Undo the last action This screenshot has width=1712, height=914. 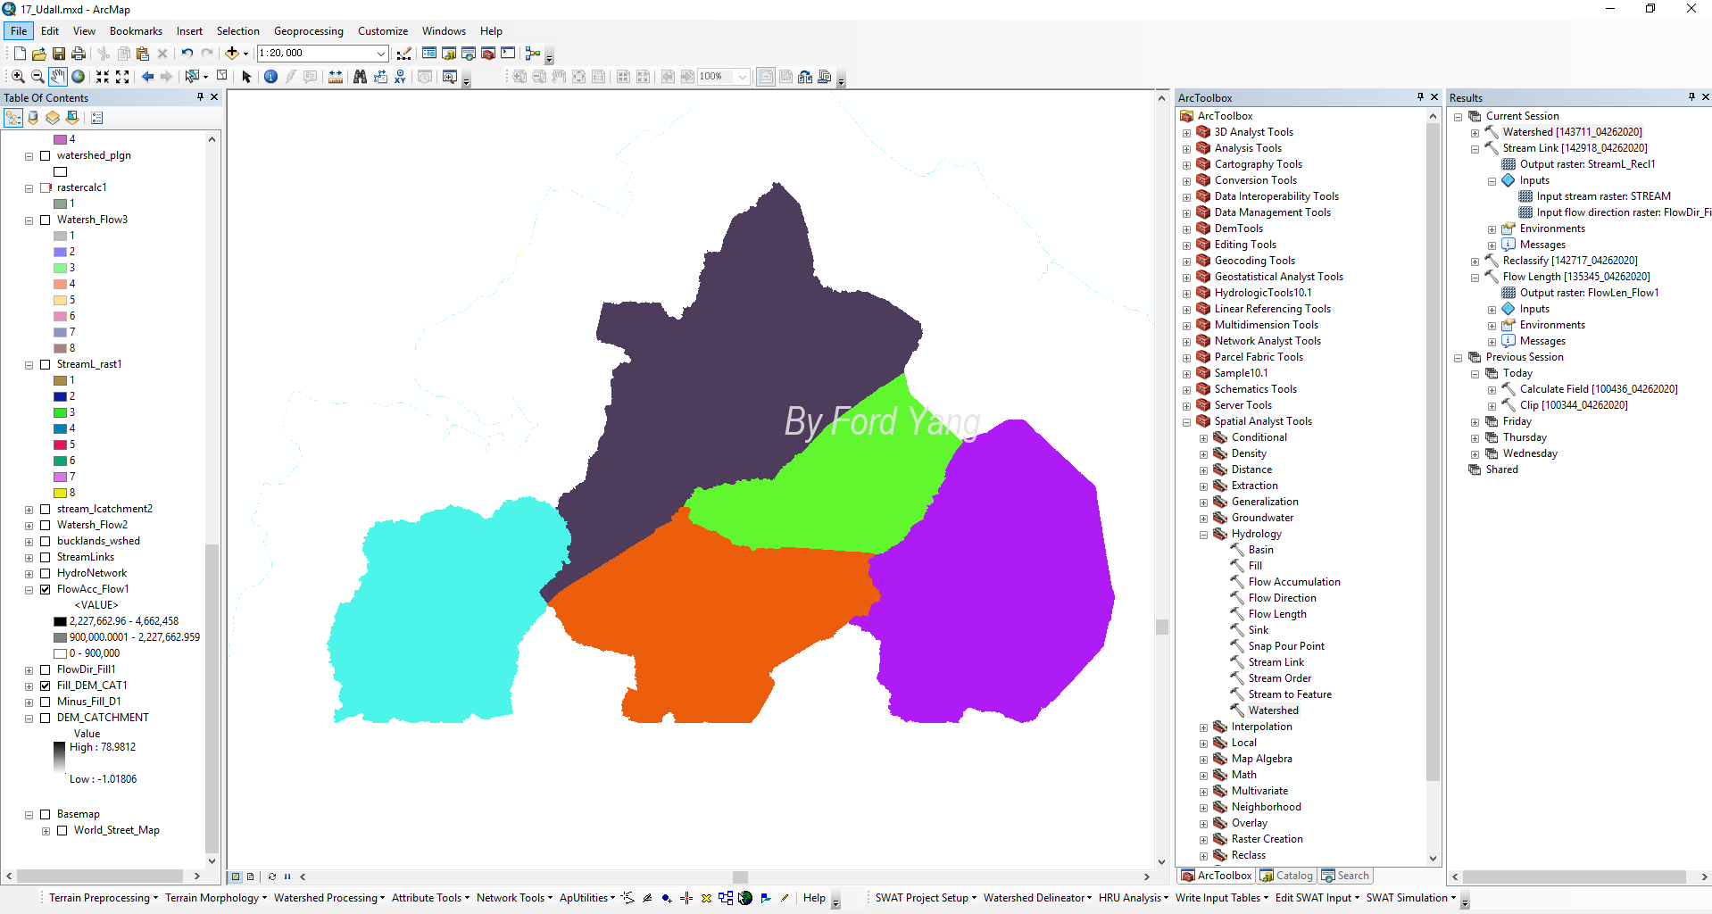pyautogui.click(x=187, y=54)
